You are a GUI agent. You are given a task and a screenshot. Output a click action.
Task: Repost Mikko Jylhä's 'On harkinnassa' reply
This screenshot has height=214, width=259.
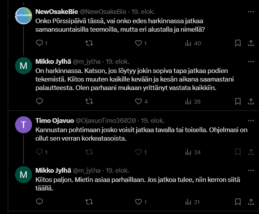(x=89, y=101)
